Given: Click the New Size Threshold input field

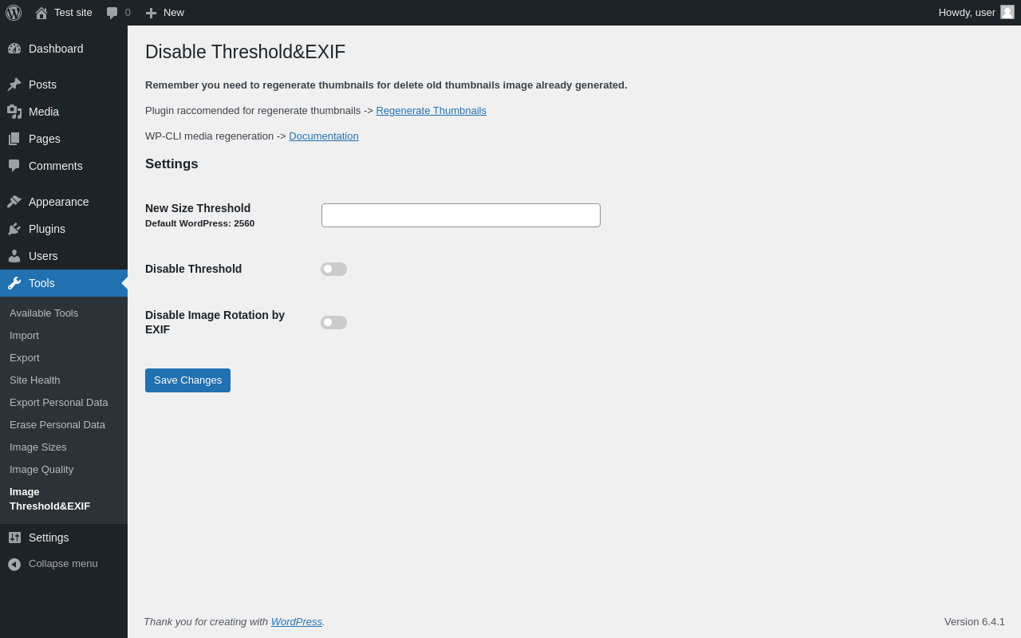Looking at the screenshot, I should click(461, 215).
